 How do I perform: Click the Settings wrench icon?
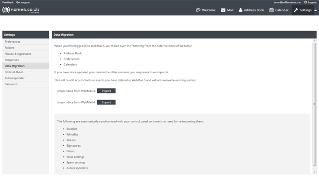[296, 10]
